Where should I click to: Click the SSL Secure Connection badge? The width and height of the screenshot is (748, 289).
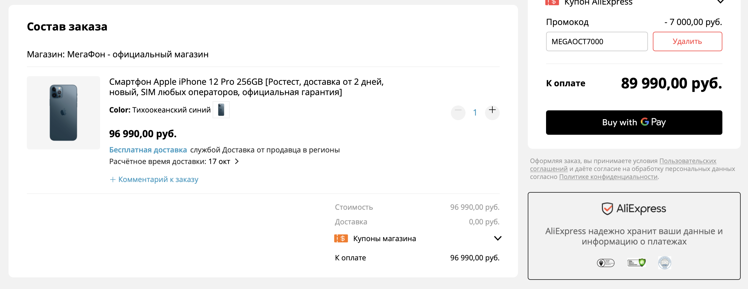pyautogui.click(x=636, y=262)
